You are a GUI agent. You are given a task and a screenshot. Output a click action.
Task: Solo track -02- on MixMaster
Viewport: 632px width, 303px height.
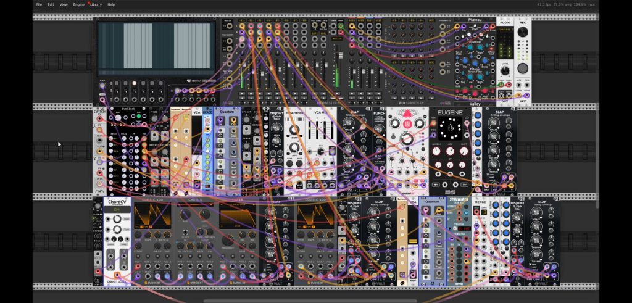(x=251, y=99)
